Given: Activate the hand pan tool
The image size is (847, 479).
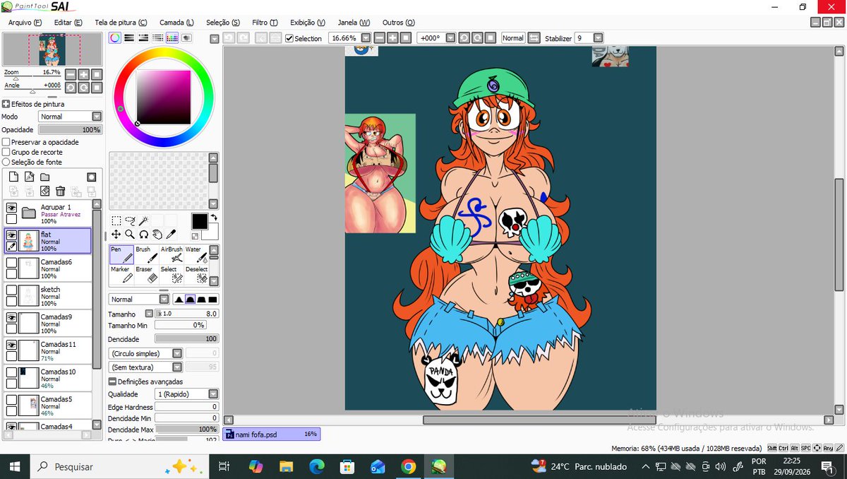Looking at the screenshot, I should [157, 234].
